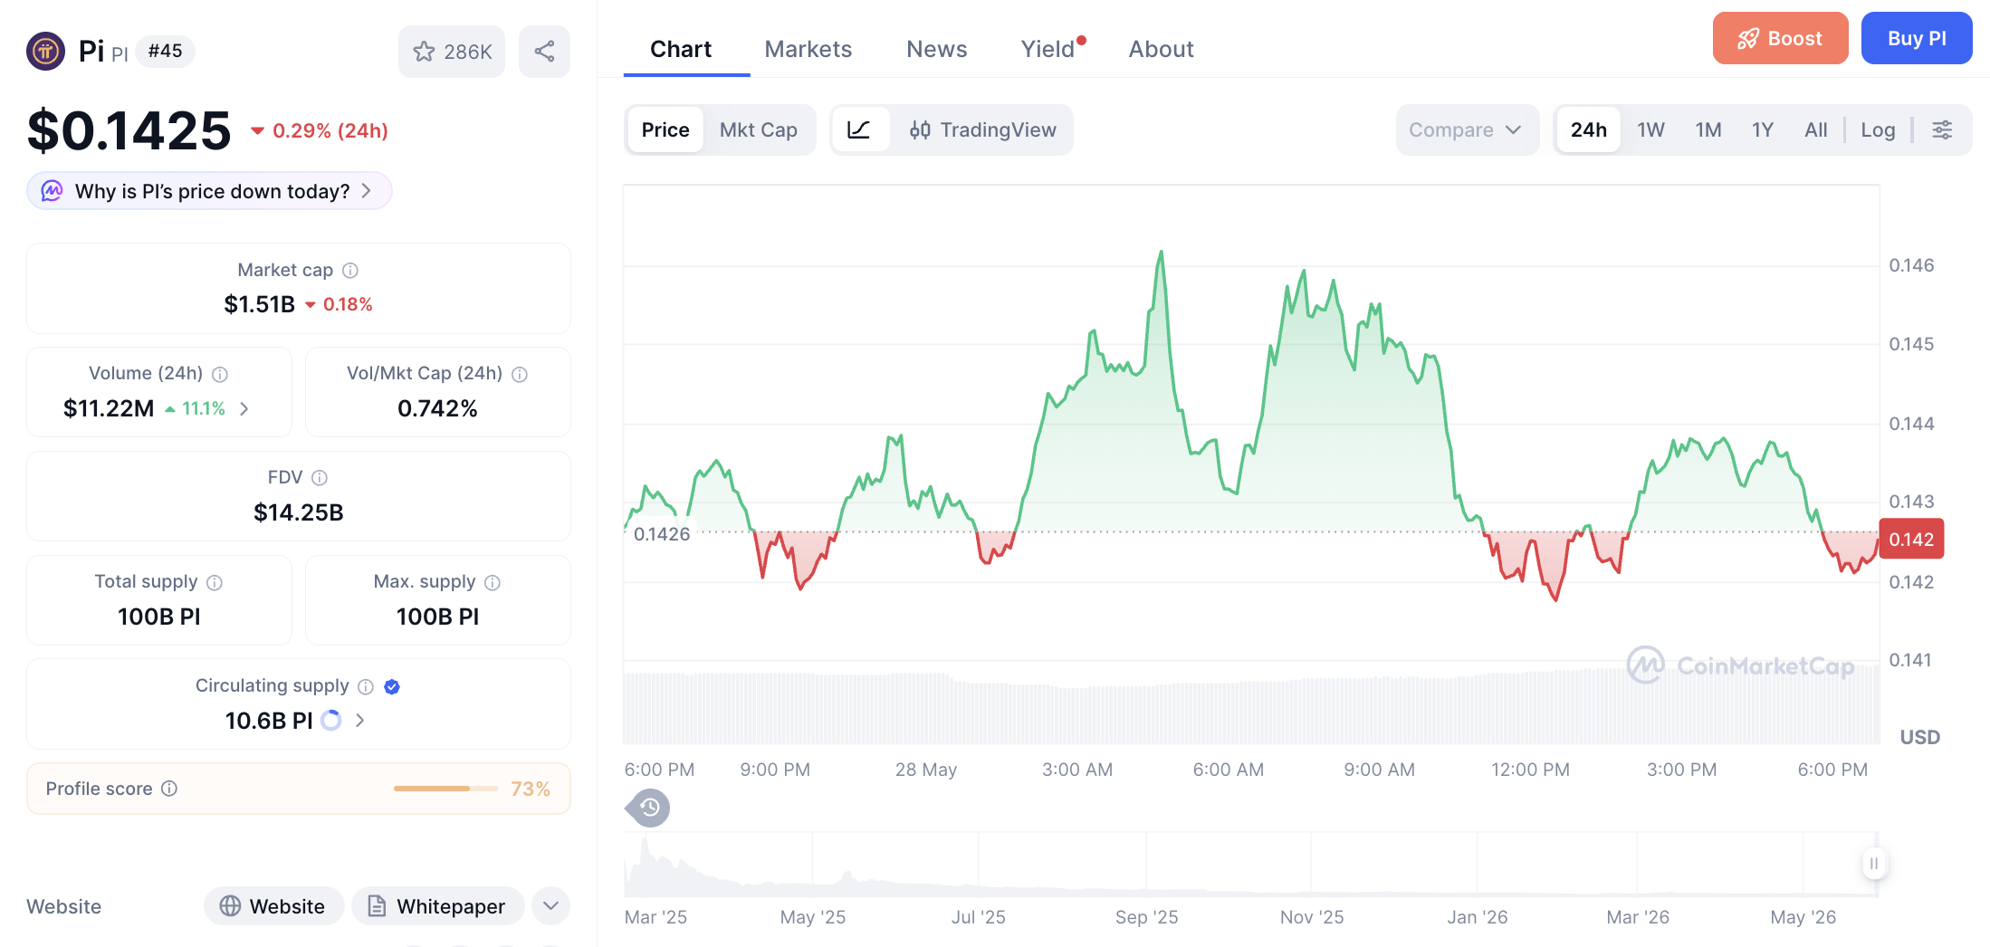Click the #45 rank badge
Viewport: 1990px width, 947px height.
(x=166, y=51)
